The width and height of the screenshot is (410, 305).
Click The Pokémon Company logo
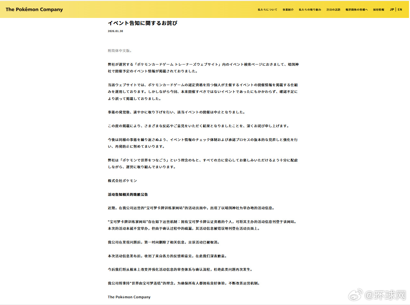pyautogui.click(x=34, y=9)
